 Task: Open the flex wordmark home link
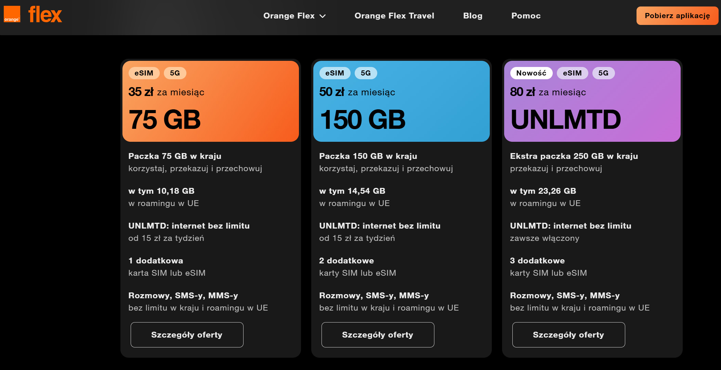coord(45,15)
